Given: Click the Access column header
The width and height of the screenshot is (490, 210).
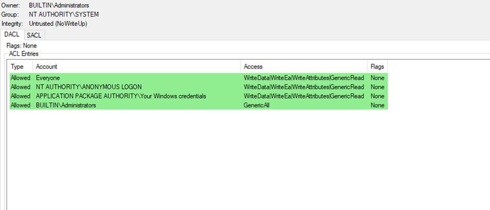Looking at the screenshot, I should tap(253, 67).
